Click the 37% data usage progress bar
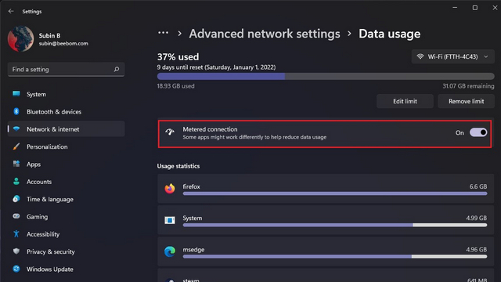 [326, 77]
